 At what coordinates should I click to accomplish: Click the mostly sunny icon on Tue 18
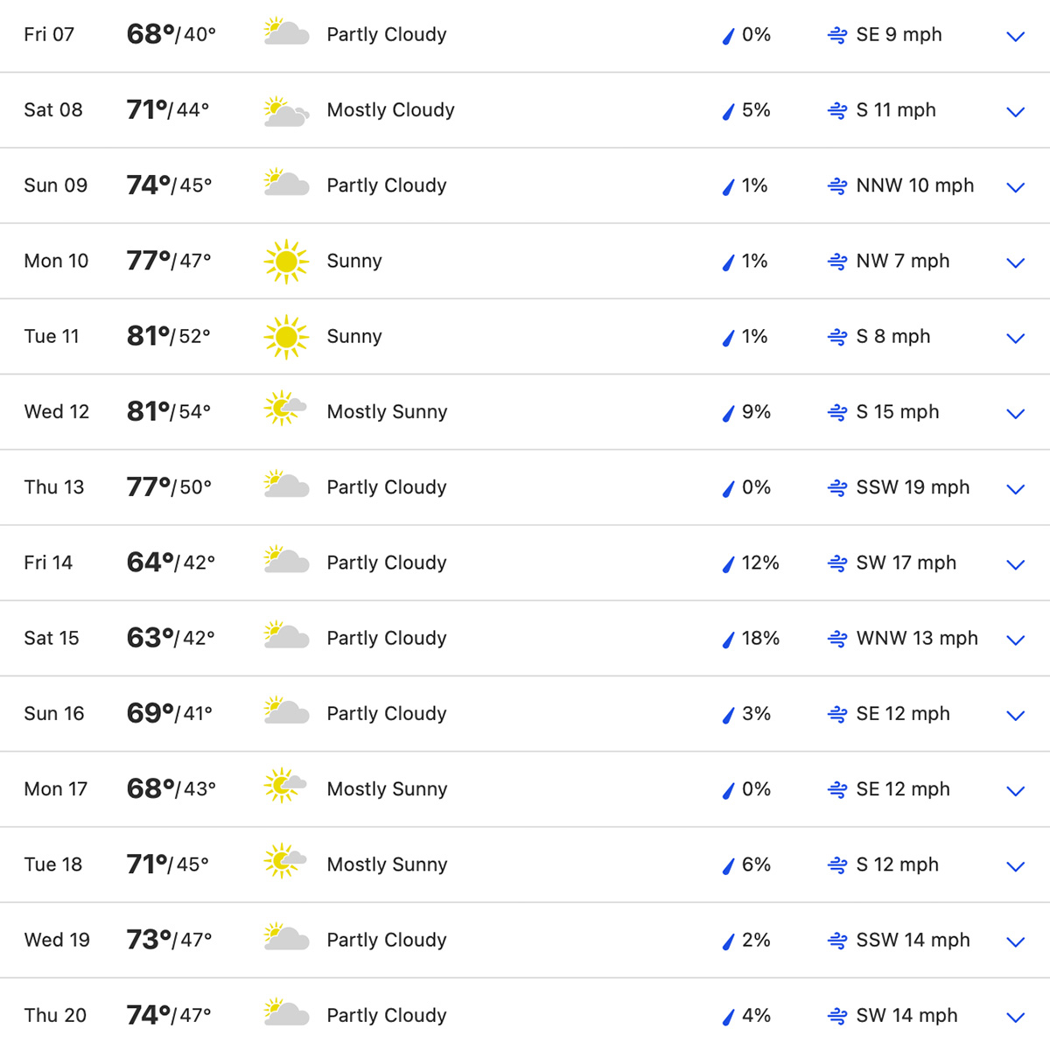tap(285, 862)
